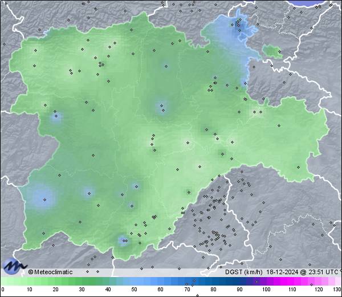Screen dimensions: 342x297
Task: Click the legend value 130
Action: click(337, 290)
